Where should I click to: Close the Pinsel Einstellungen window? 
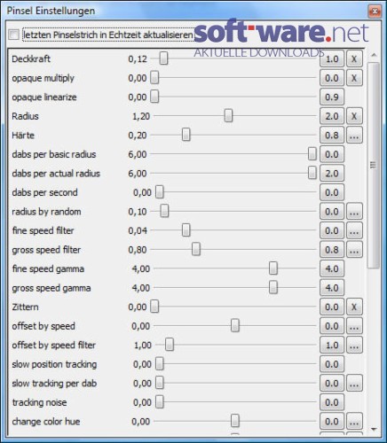375,12
